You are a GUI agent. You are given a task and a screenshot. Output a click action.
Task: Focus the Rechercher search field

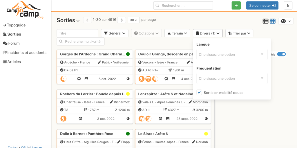pyautogui.click(x=183, y=6)
